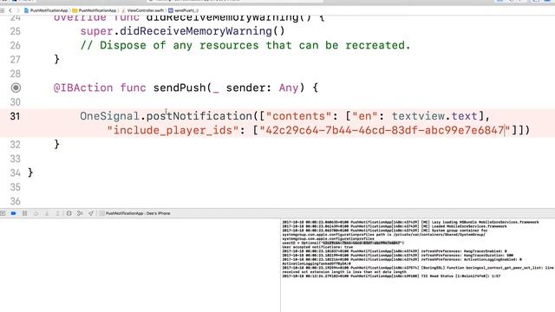Click the "contents" string key
The height and width of the screenshot is (312, 555).
pyautogui.click(x=298, y=116)
